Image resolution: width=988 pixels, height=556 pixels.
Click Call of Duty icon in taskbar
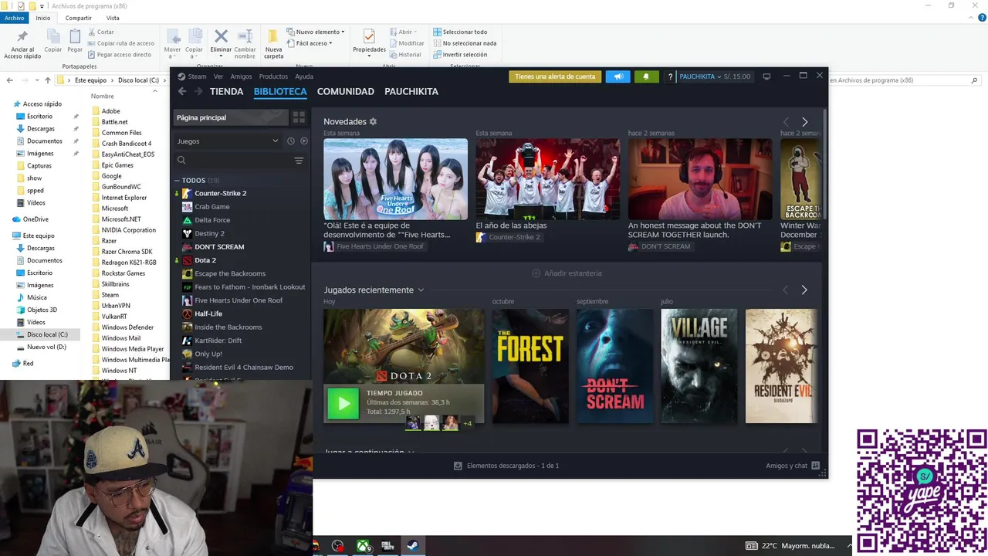(x=387, y=546)
